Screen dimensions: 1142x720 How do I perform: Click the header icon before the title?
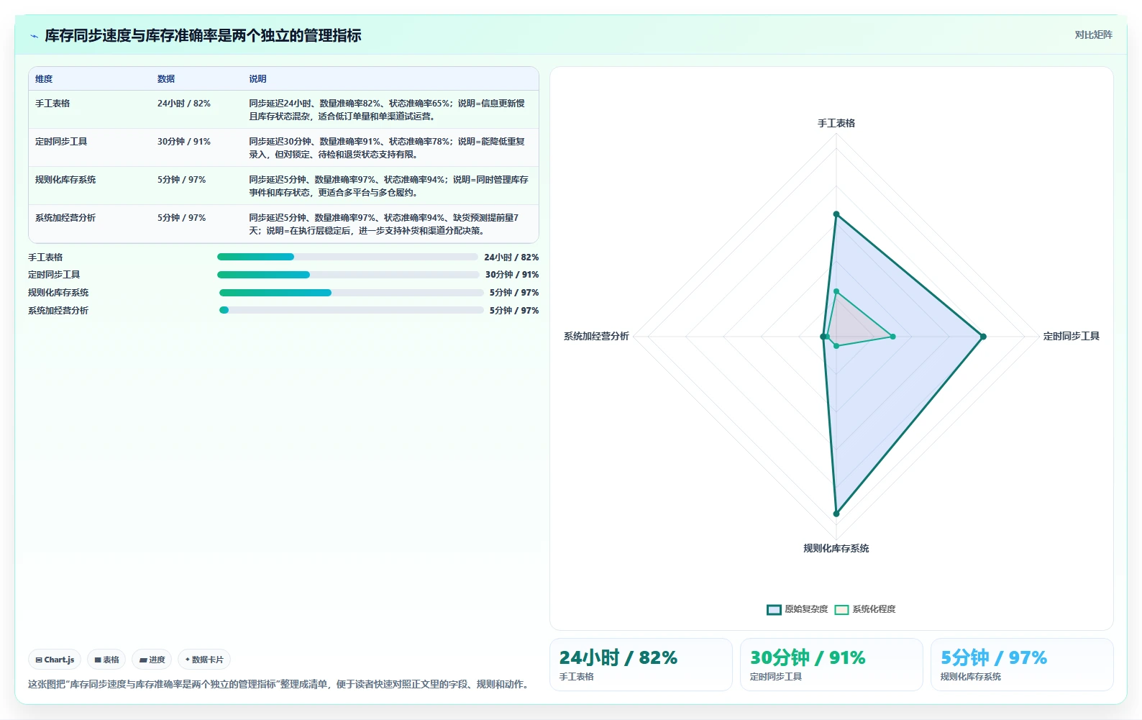[34, 36]
